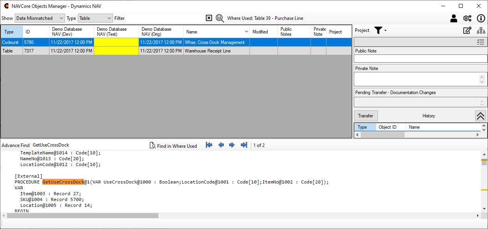Expand the Project filter funnel dropdown

coord(380,30)
